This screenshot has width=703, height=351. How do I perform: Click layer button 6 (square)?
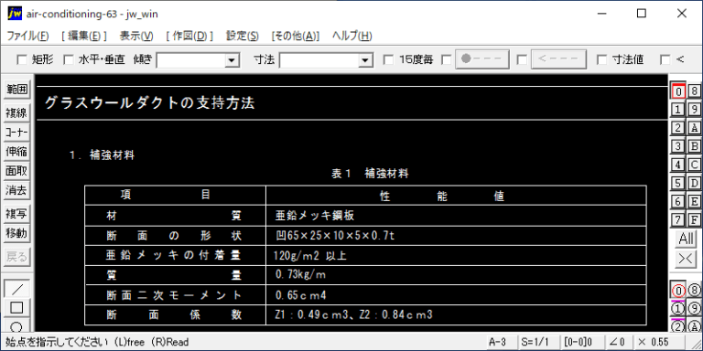coord(678,201)
